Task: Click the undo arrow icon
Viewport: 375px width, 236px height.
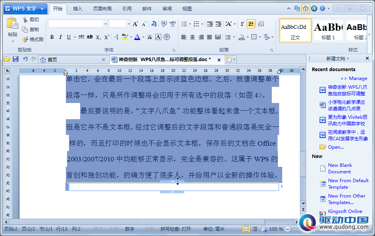Action: tap(25, 59)
